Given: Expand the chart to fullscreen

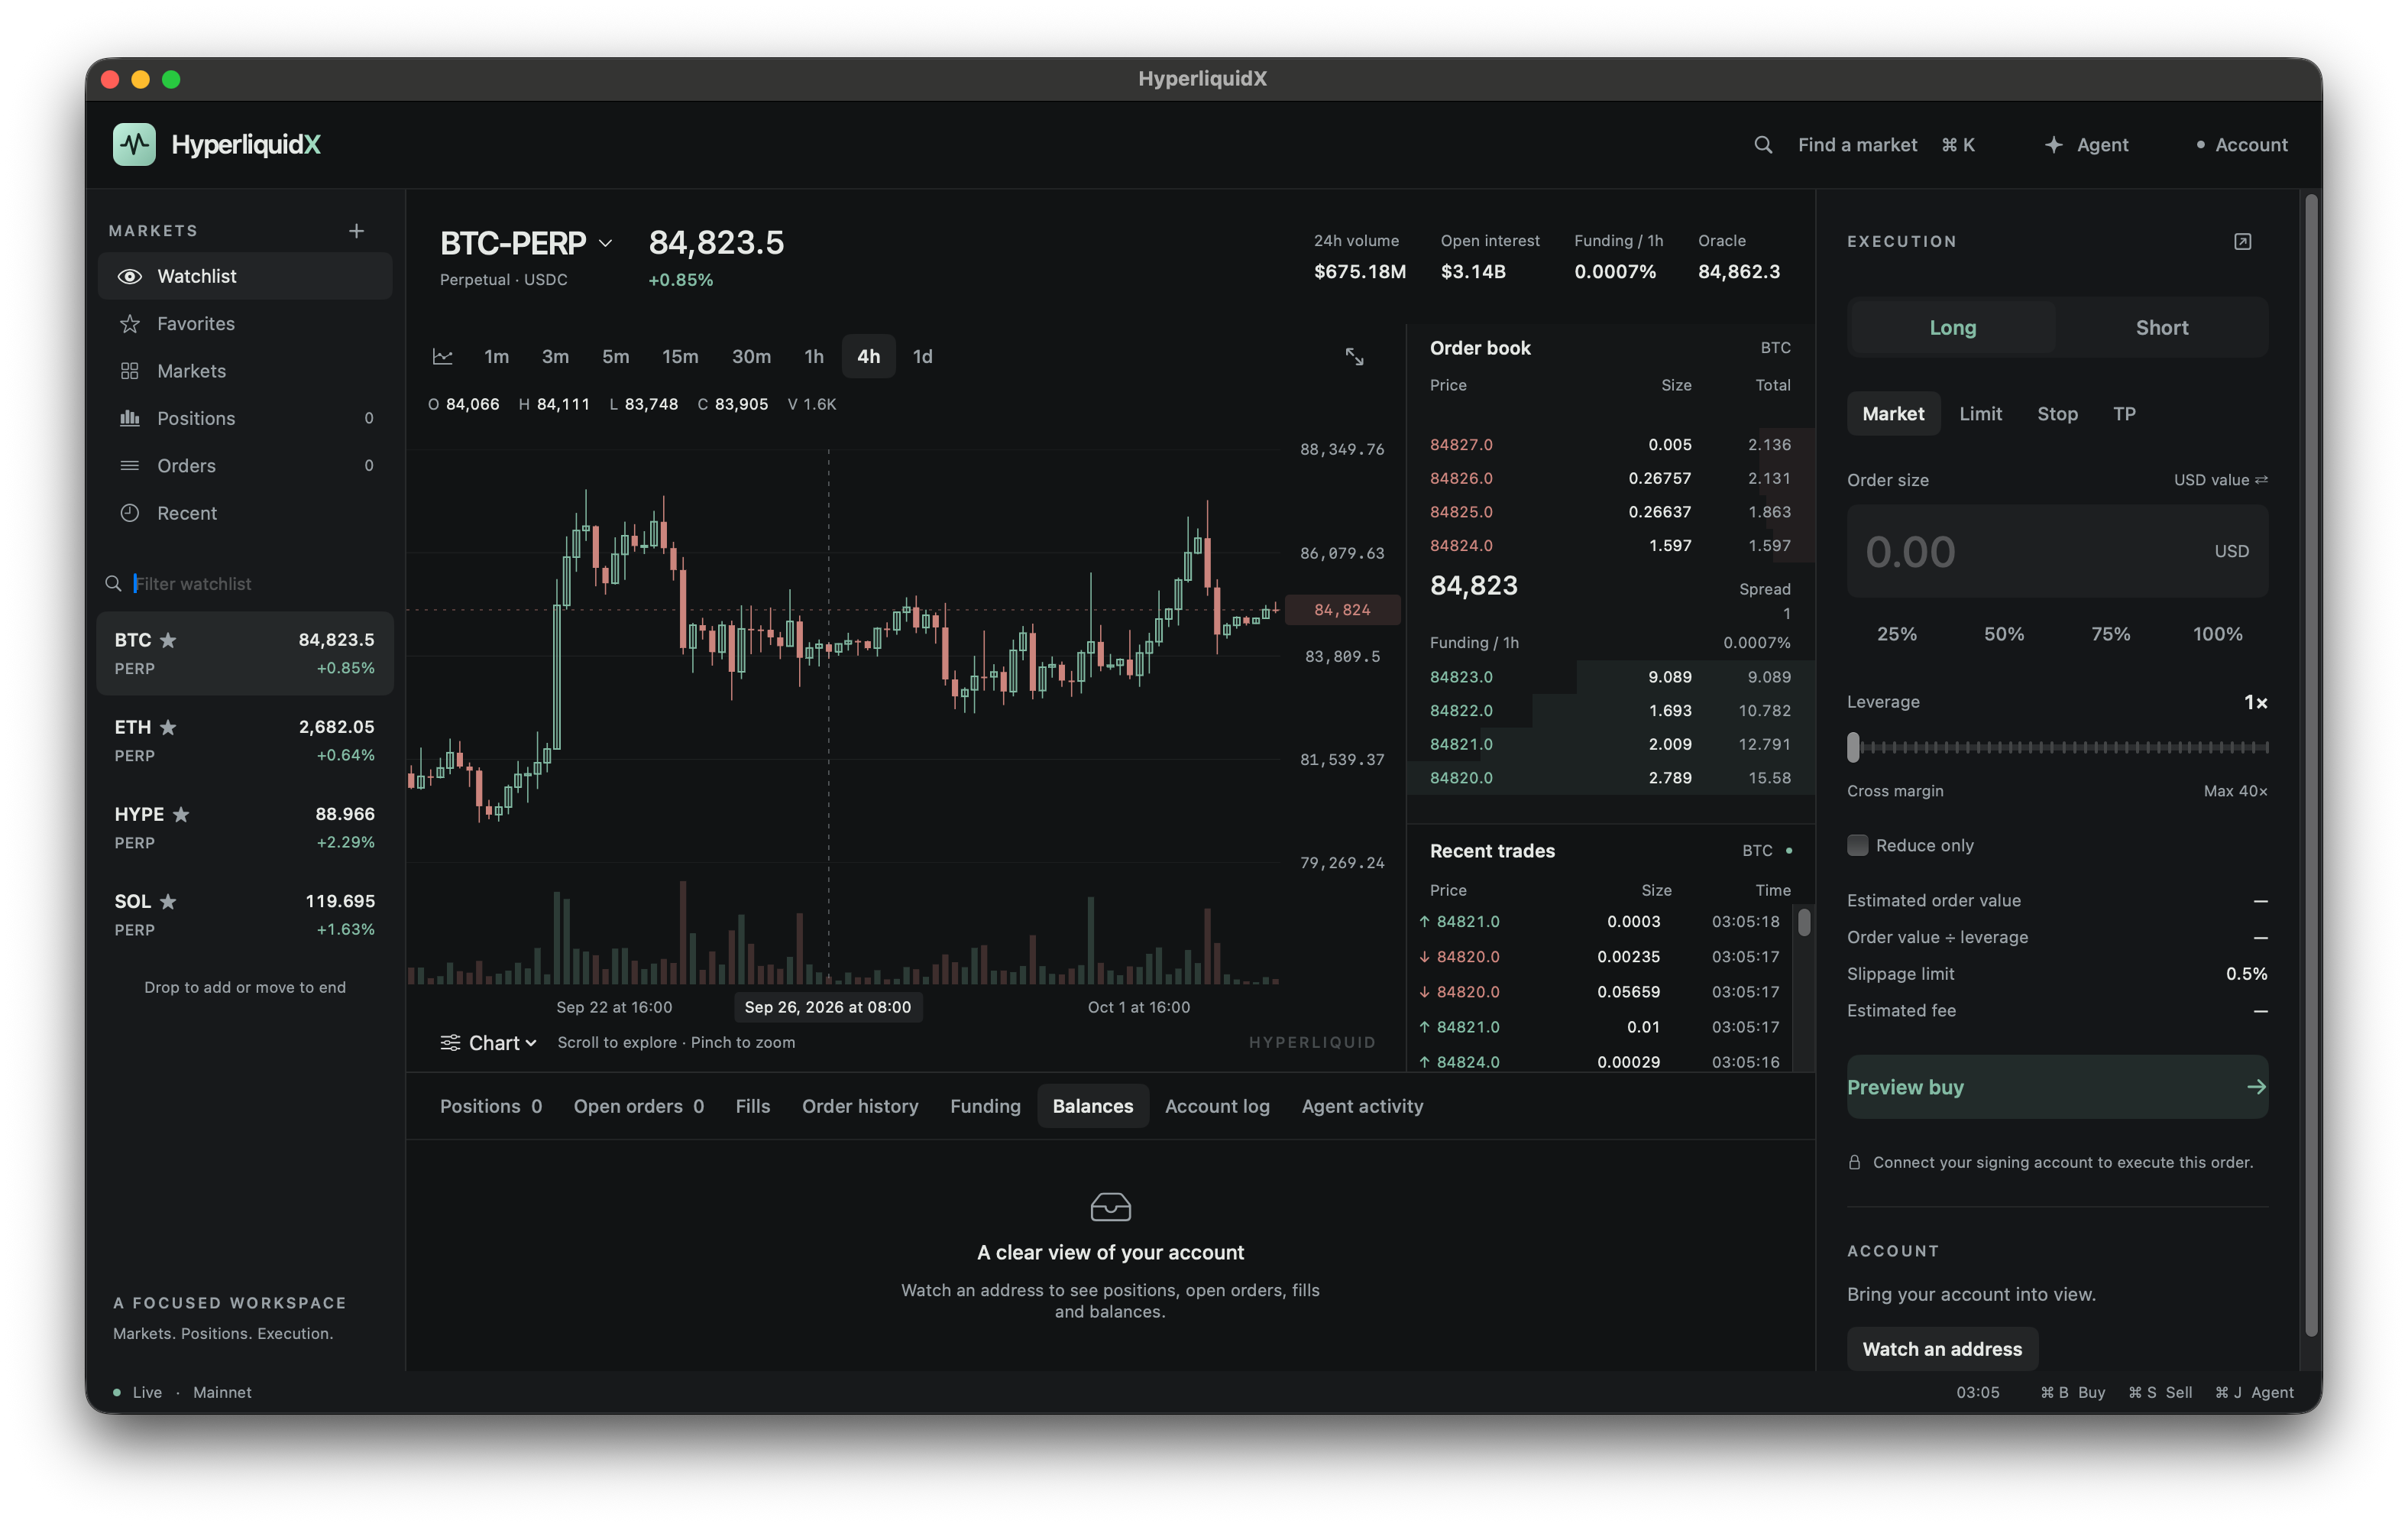Looking at the screenshot, I should [x=1354, y=356].
